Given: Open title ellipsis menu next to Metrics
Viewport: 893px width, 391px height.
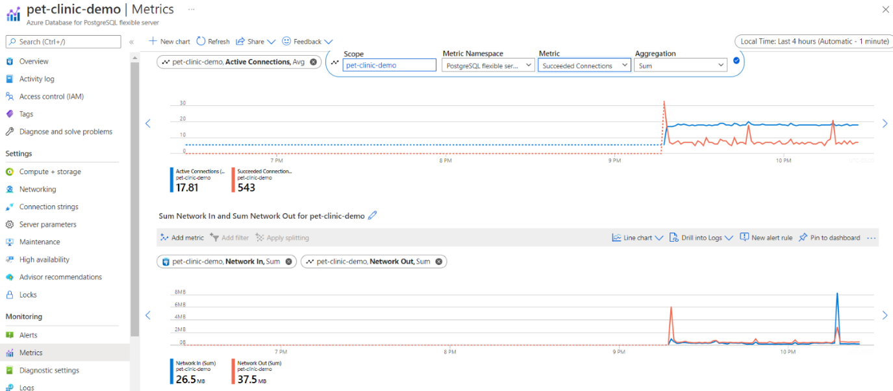Looking at the screenshot, I should point(191,10).
